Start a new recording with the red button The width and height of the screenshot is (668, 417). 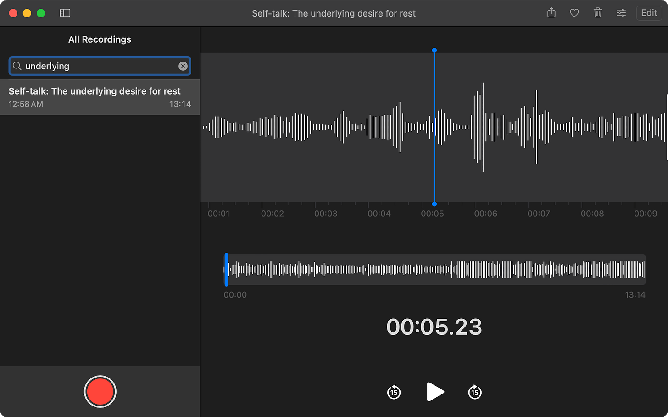click(x=100, y=391)
